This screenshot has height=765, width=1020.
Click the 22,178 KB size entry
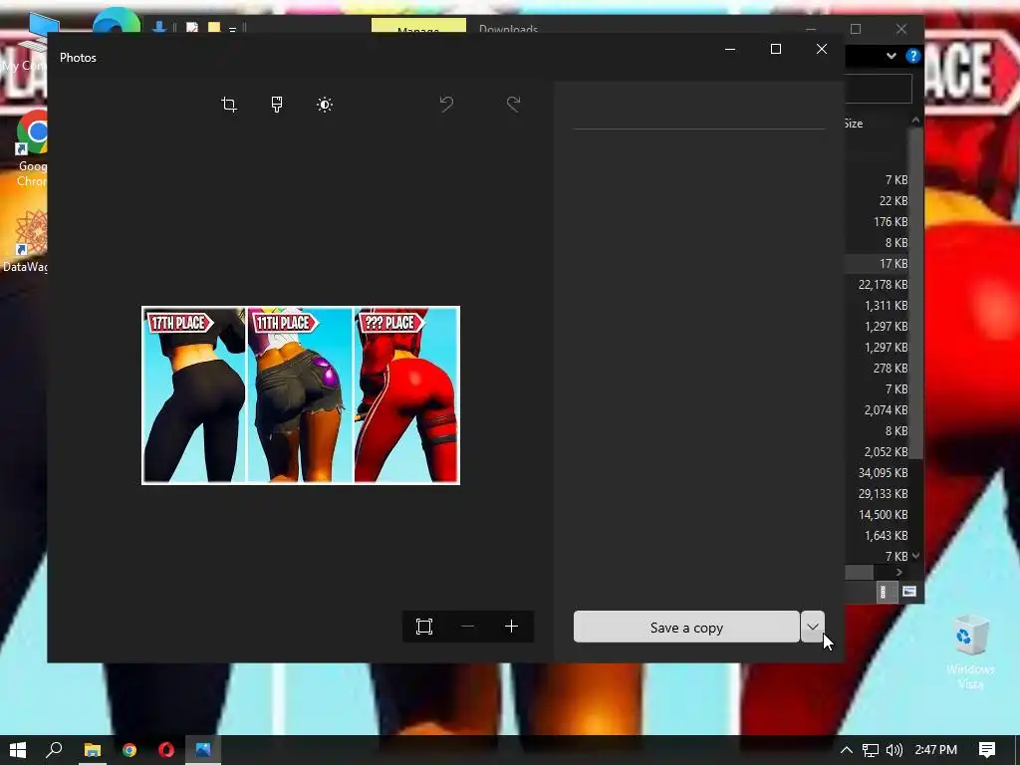(x=883, y=284)
